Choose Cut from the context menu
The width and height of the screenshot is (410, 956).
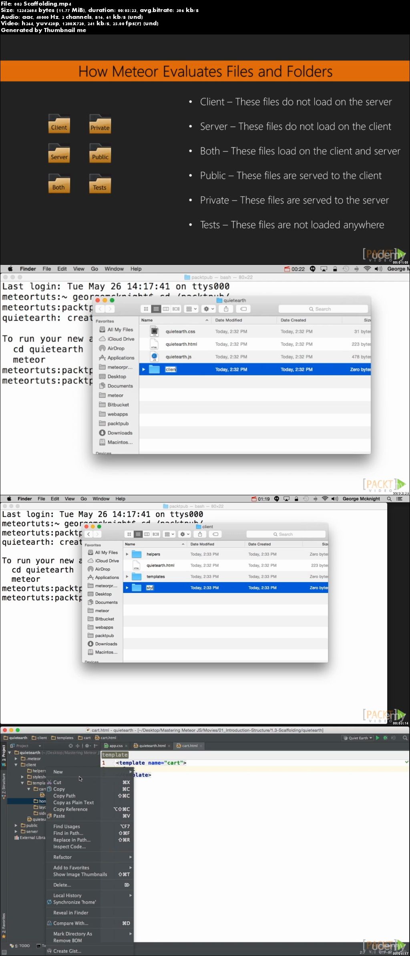90,782
